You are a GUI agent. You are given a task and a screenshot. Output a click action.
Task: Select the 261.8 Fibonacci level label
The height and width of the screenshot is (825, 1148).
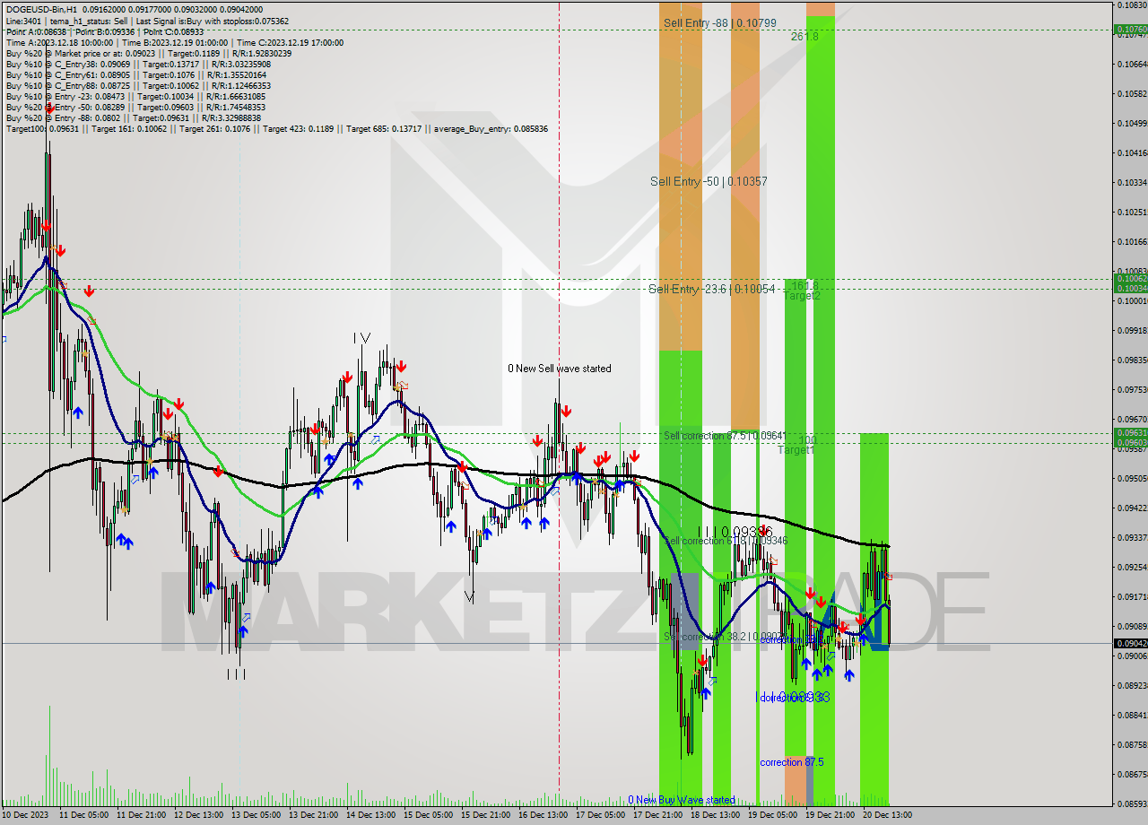(804, 37)
